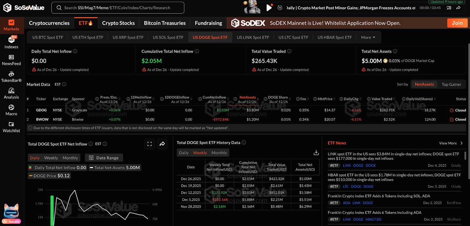Click the TokenBar sidebar icon
470x226 pixels.
tap(11, 74)
